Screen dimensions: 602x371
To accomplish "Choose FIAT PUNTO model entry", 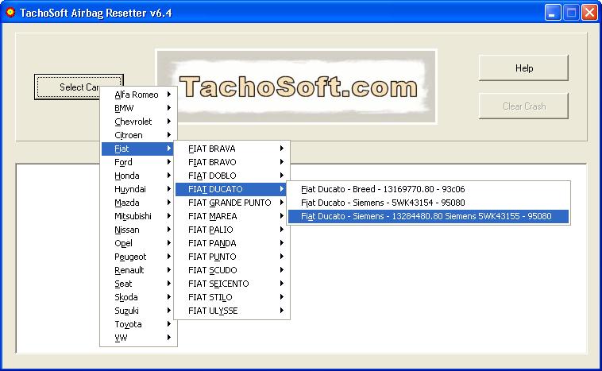I will [232, 257].
